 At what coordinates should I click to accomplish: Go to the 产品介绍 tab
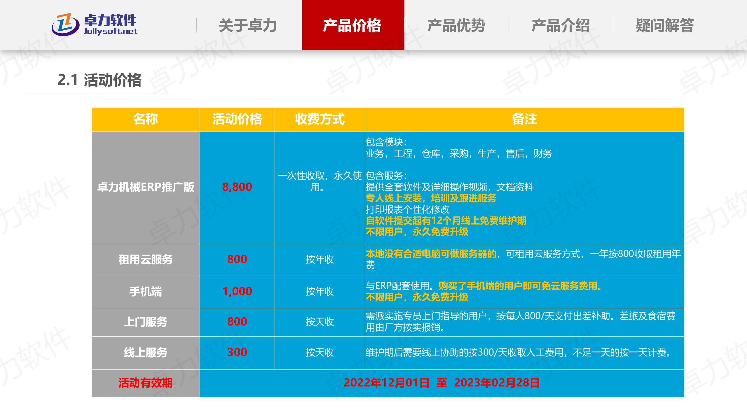tap(561, 25)
